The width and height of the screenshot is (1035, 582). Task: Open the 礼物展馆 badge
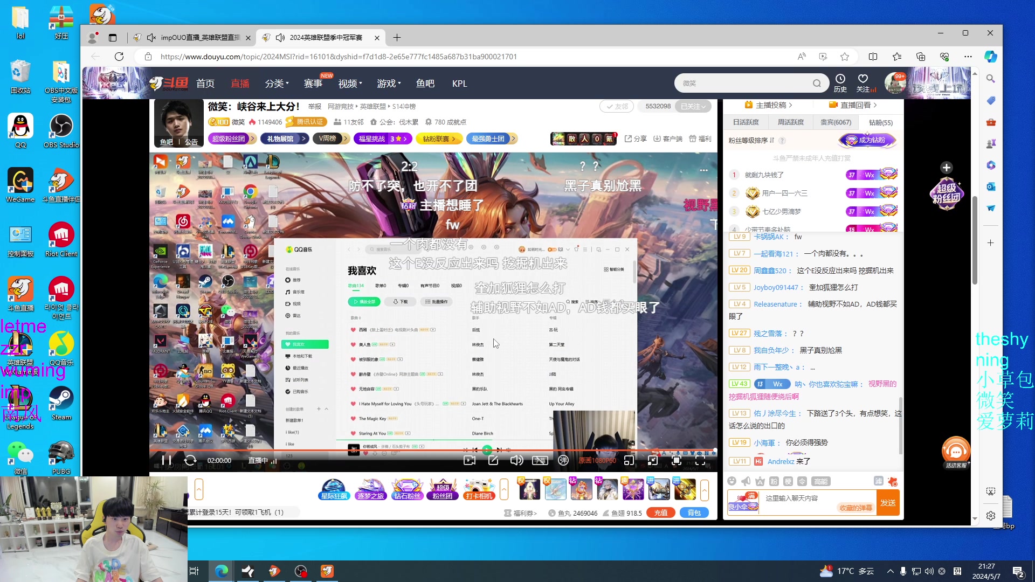[284, 139]
